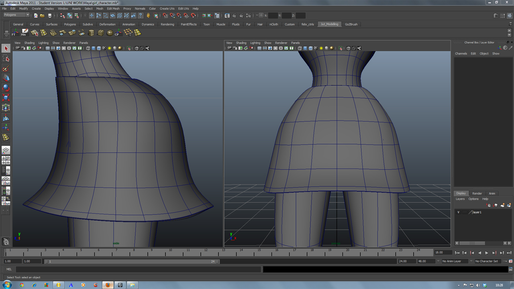Switch to the Render tab in the Layer Editor

click(x=477, y=193)
